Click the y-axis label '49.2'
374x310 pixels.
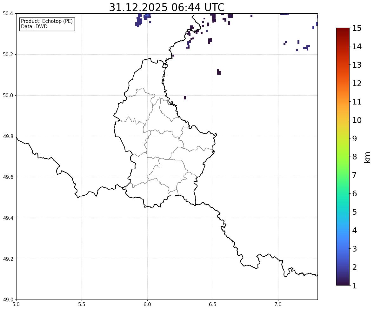click(x=8, y=259)
